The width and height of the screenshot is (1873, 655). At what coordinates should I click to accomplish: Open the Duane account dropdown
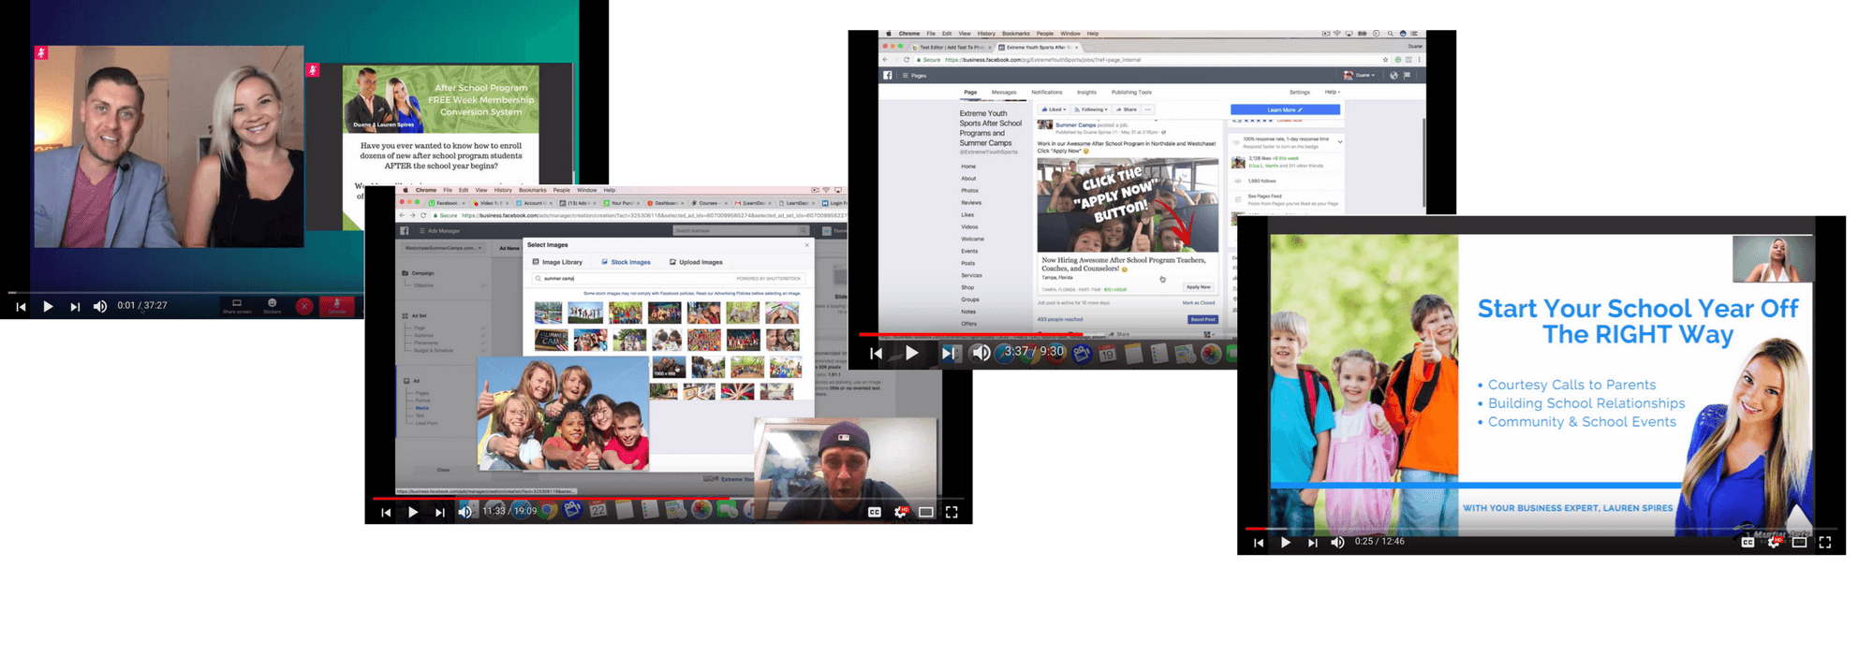click(x=1359, y=75)
